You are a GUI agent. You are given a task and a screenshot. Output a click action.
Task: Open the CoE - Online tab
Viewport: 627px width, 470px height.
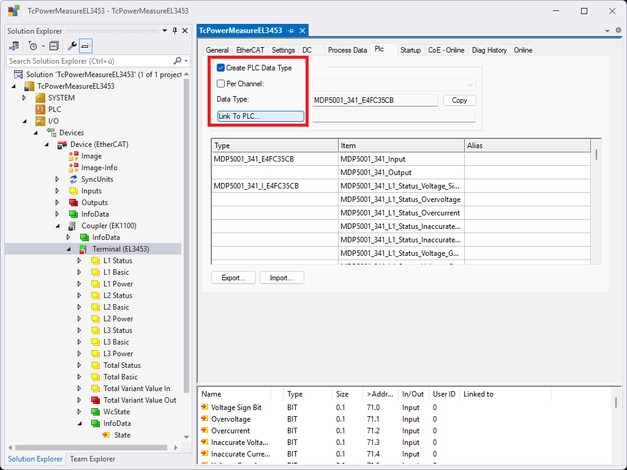tap(446, 50)
